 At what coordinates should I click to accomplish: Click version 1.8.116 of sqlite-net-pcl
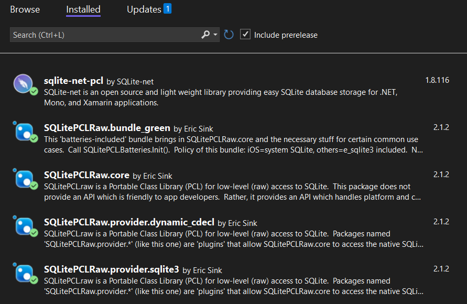point(437,80)
